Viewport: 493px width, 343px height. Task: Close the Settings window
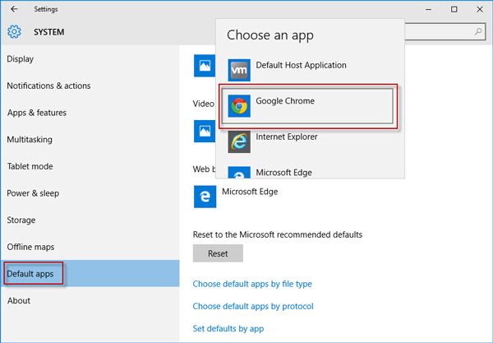click(480, 9)
